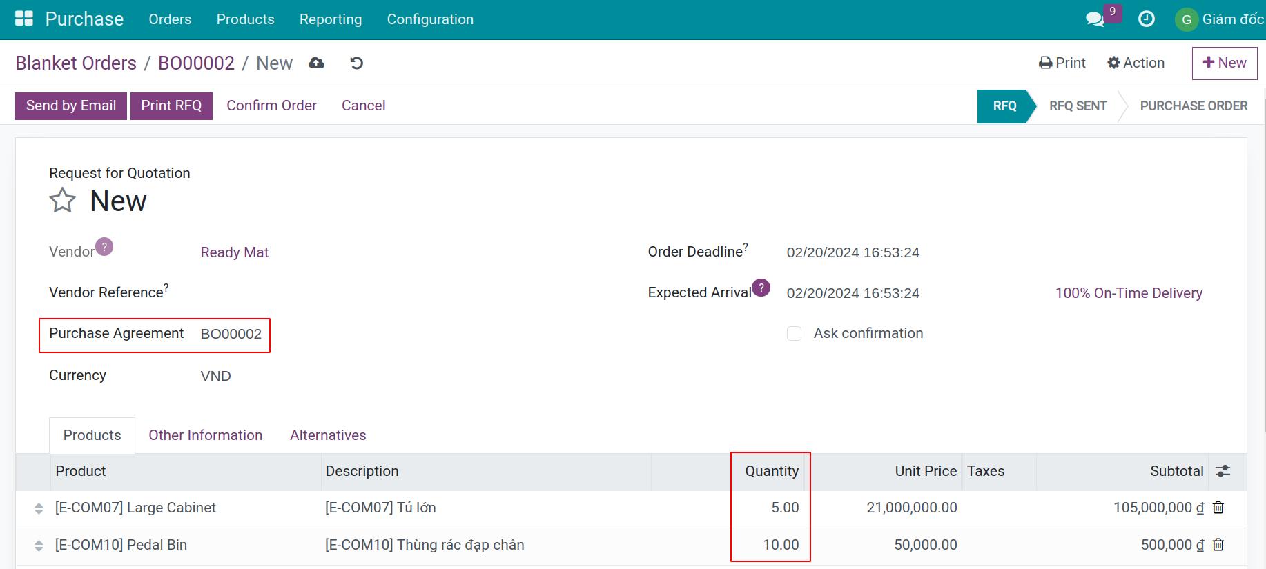Mark order as favorite with star
The image size is (1266, 569).
coord(62,201)
